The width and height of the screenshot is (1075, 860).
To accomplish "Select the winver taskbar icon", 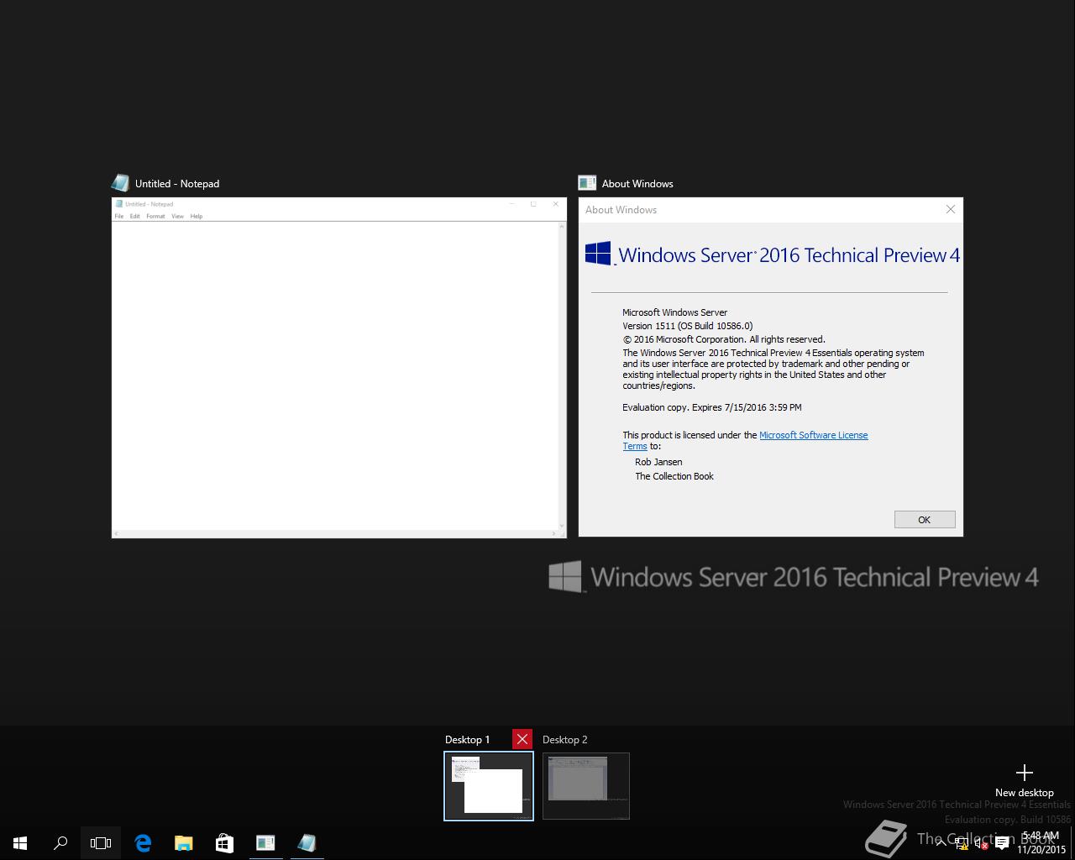I will point(265,842).
